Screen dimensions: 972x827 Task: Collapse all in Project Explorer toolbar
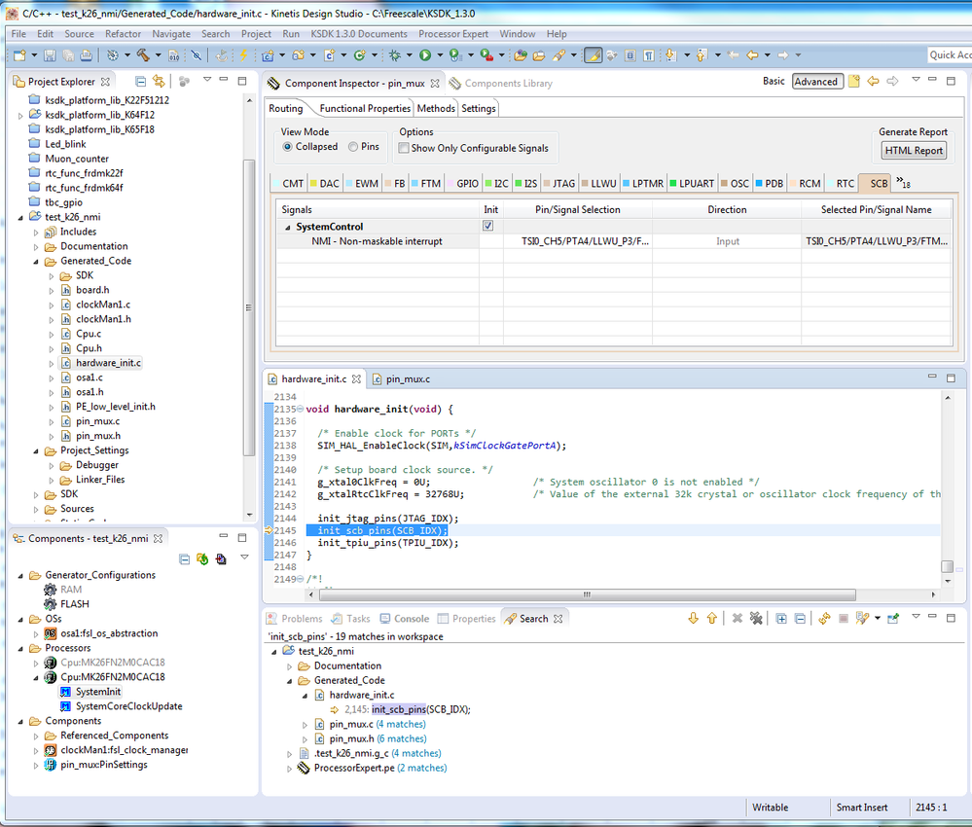tap(141, 82)
